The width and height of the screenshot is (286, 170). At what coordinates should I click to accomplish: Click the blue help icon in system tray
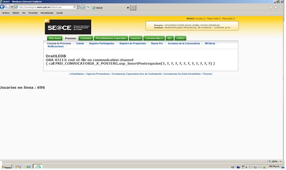[x=238, y=167]
